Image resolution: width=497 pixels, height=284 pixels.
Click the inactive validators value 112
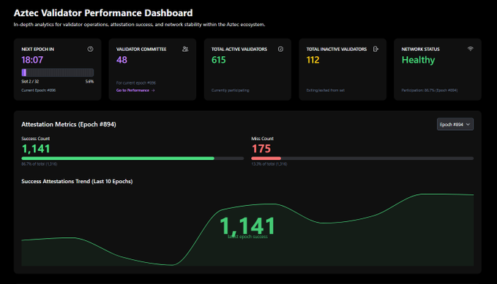(313, 60)
